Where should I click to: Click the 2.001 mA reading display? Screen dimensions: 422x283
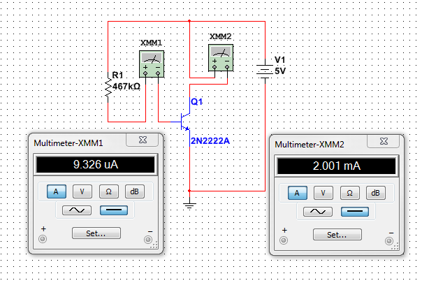pos(337,166)
